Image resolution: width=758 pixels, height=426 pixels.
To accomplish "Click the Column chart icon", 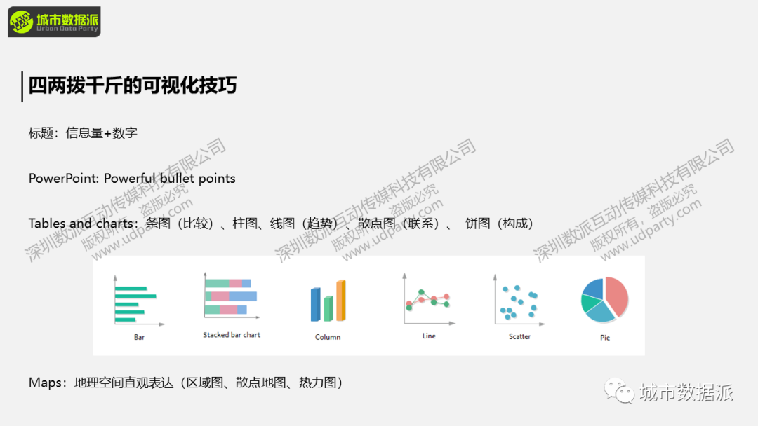I will pos(328,301).
